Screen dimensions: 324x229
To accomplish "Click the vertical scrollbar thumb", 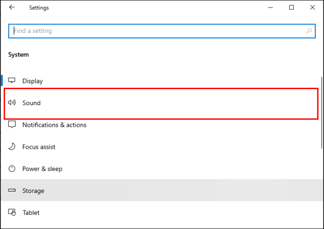I will pos(322,113).
